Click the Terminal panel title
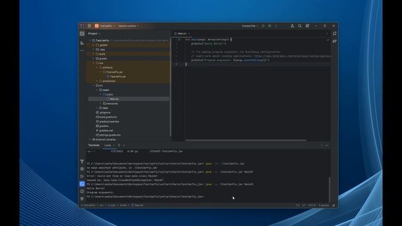402x226 pixels. 94,145
